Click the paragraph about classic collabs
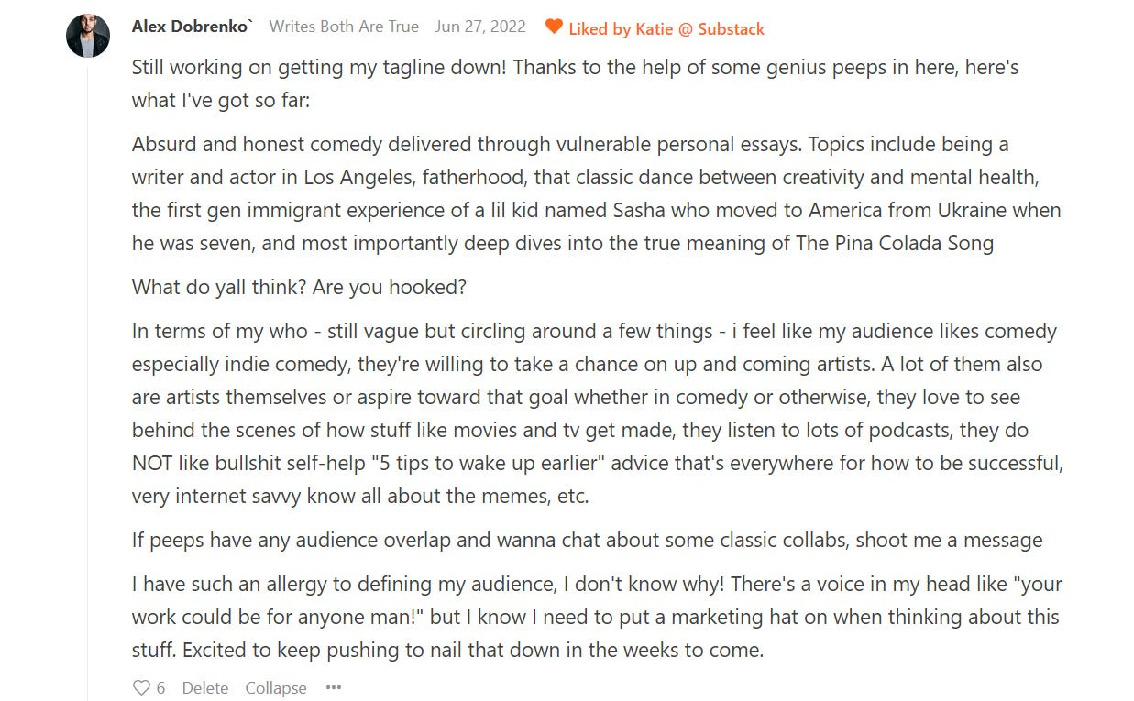Screen dimensions: 1134x701 pos(587,540)
